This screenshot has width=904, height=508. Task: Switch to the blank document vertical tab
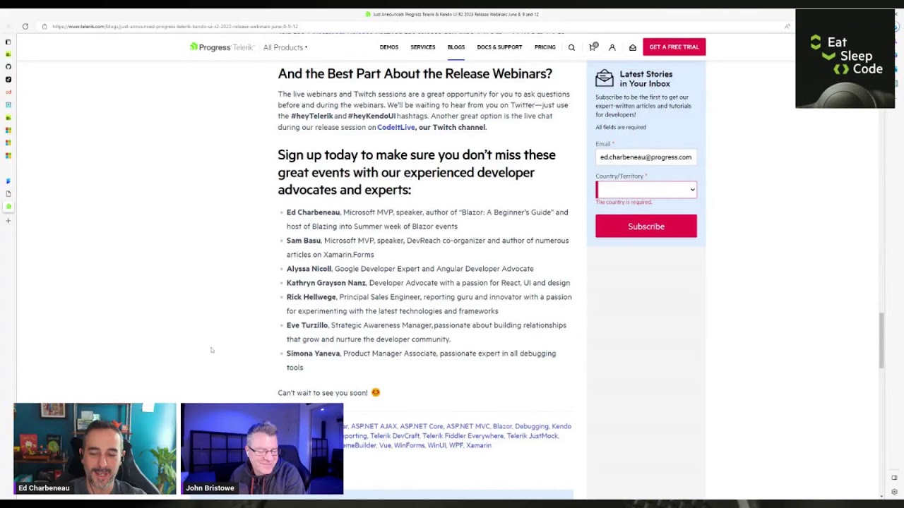point(8,194)
